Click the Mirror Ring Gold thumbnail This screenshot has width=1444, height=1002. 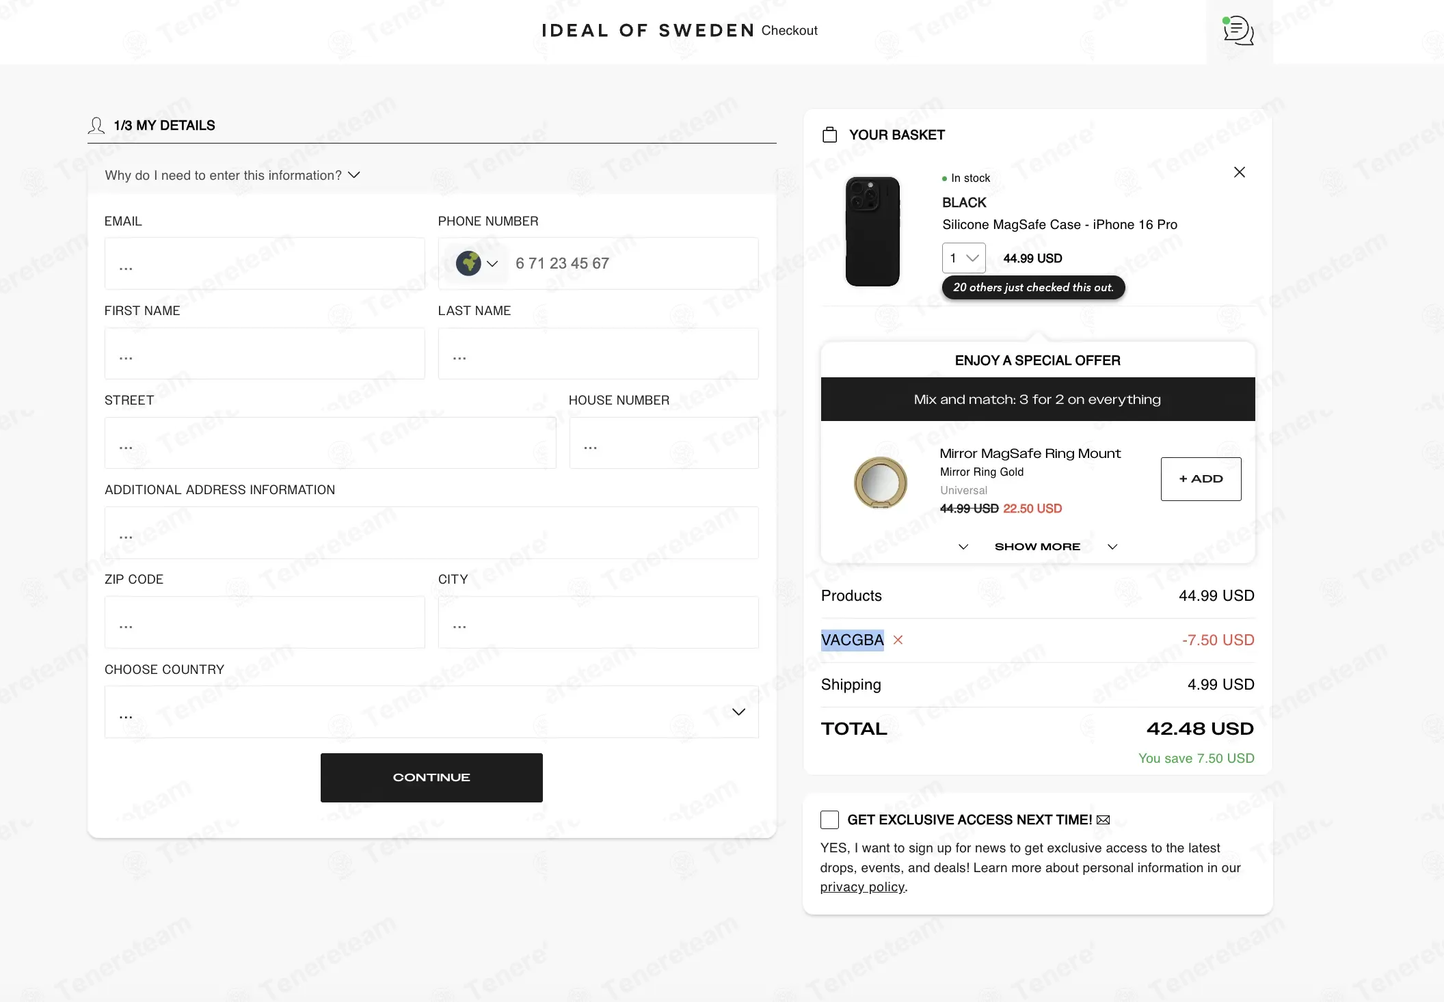click(881, 483)
